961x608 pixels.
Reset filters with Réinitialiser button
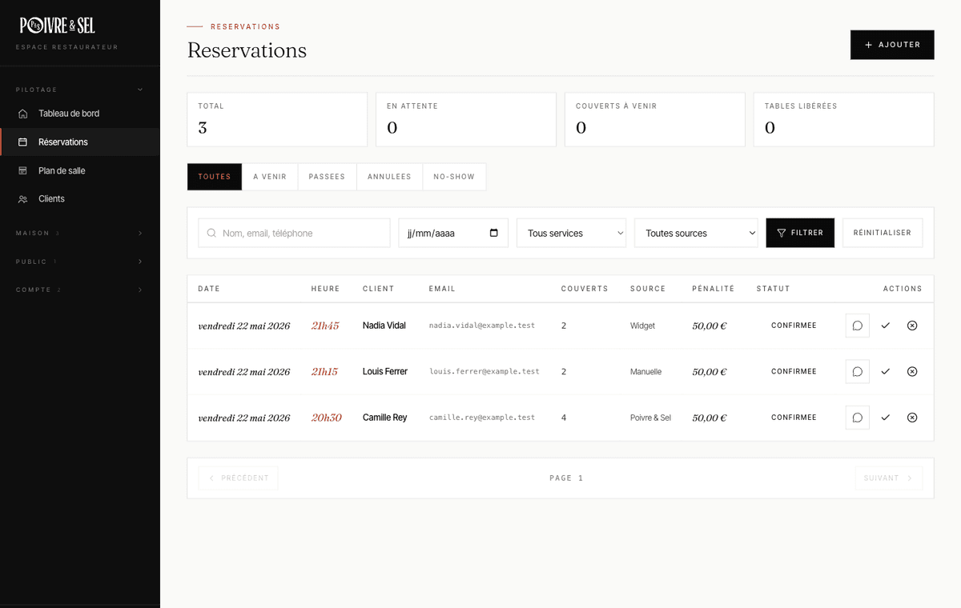tap(883, 233)
